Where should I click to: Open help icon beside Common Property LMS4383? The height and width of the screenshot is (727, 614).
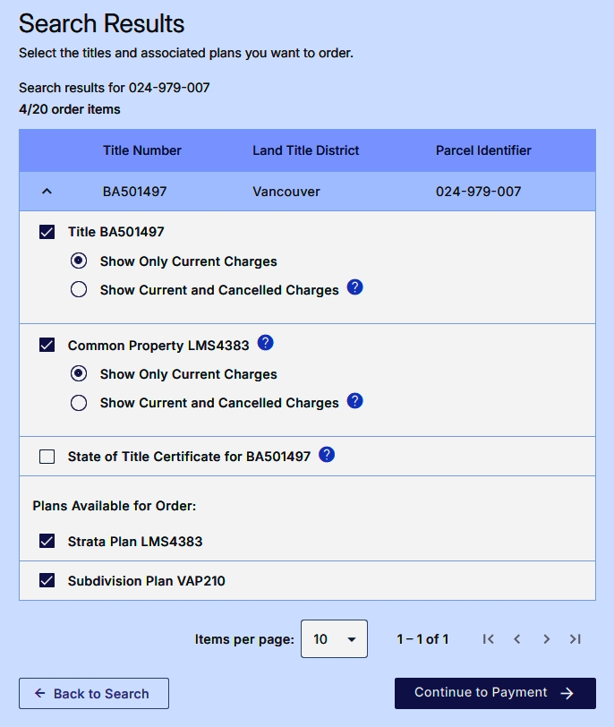(x=265, y=343)
